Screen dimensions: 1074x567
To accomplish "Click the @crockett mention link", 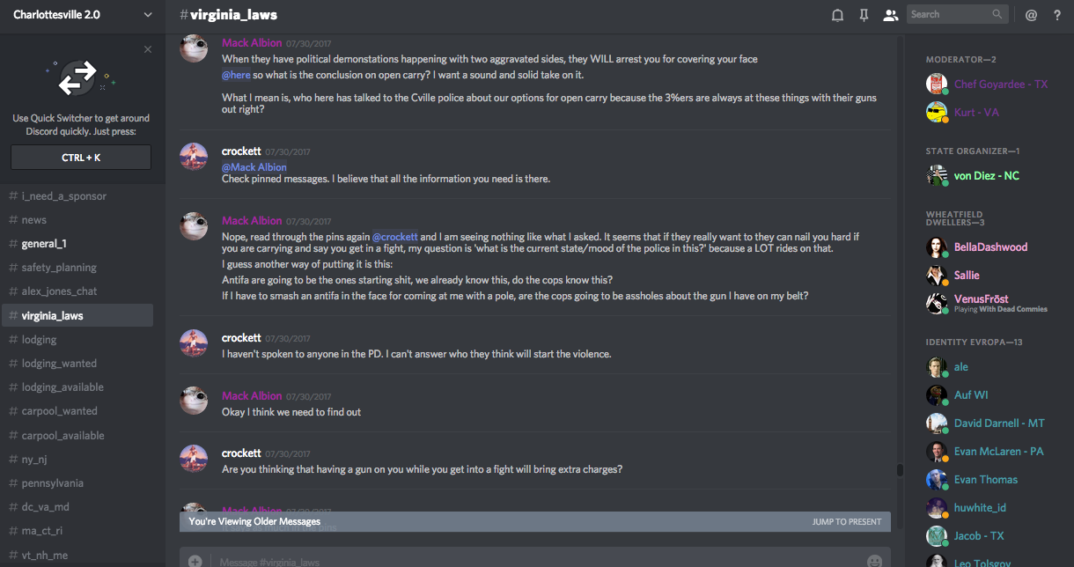I will pyautogui.click(x=394, y=237).
